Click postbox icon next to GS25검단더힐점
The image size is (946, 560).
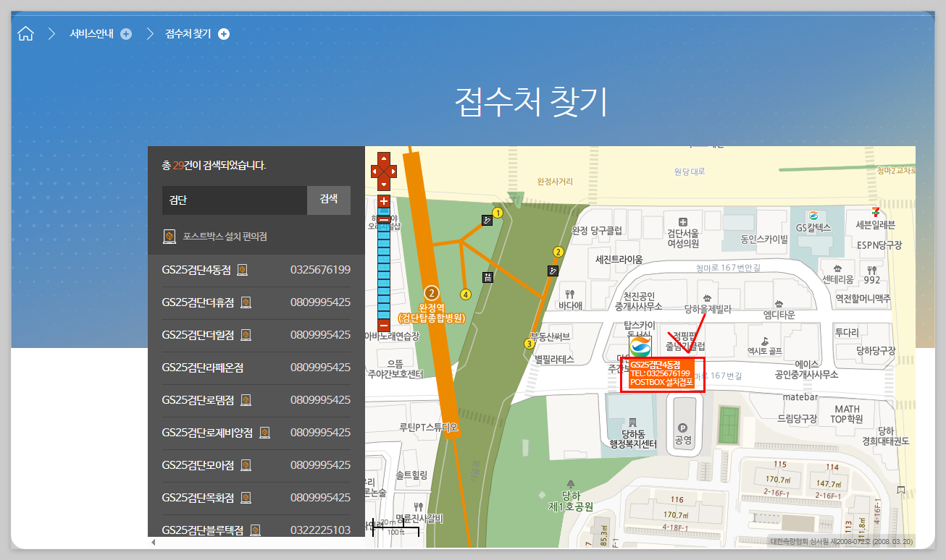(246, 335)
